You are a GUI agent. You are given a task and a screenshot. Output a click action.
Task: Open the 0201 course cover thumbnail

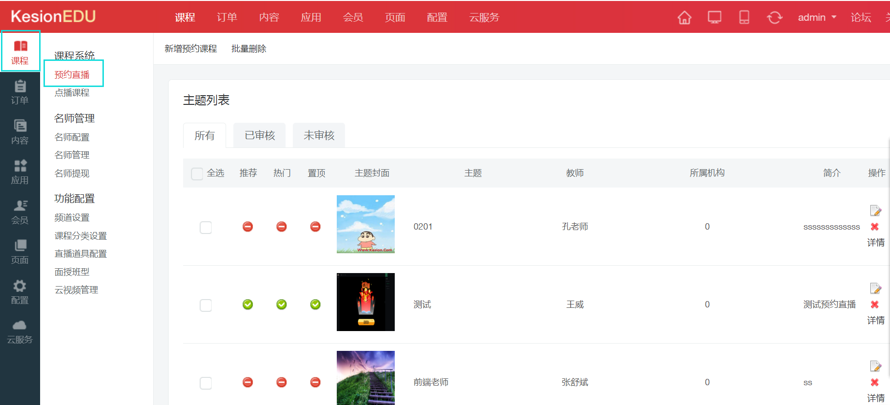click(365, 224)
